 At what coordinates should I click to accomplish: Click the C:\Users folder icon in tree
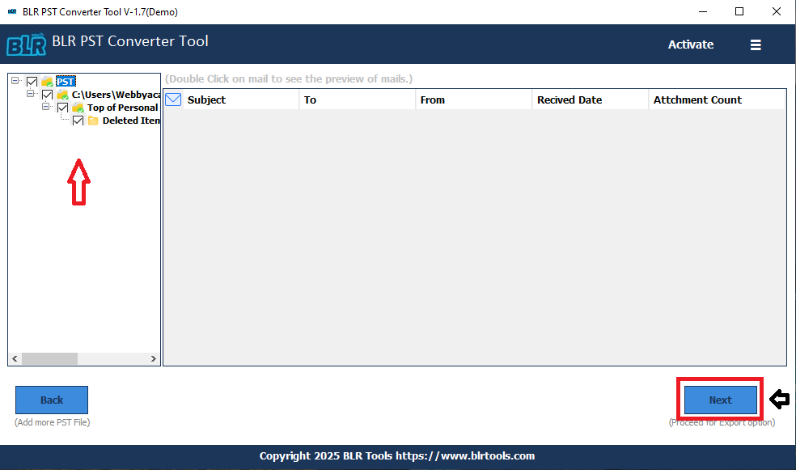(x=62, y=95)
